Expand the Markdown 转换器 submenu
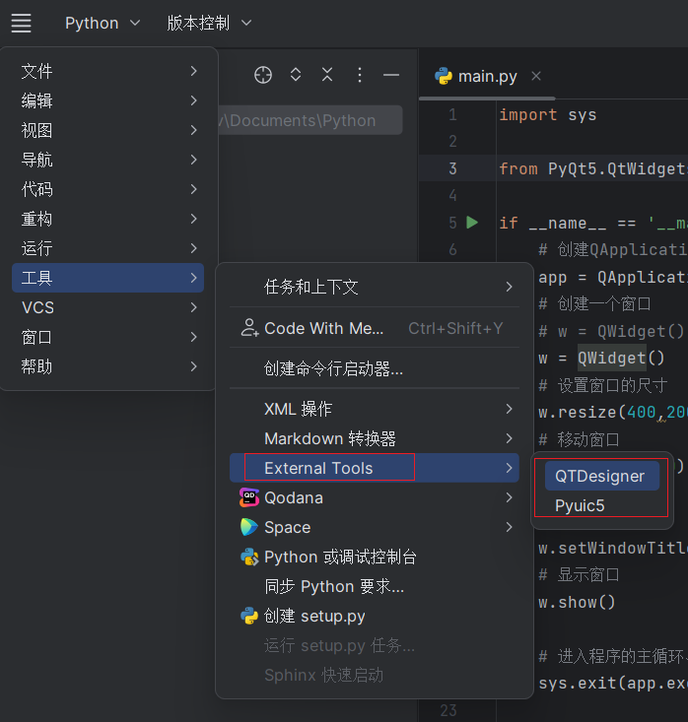688x722 pixels. click(x=375, y=438)
